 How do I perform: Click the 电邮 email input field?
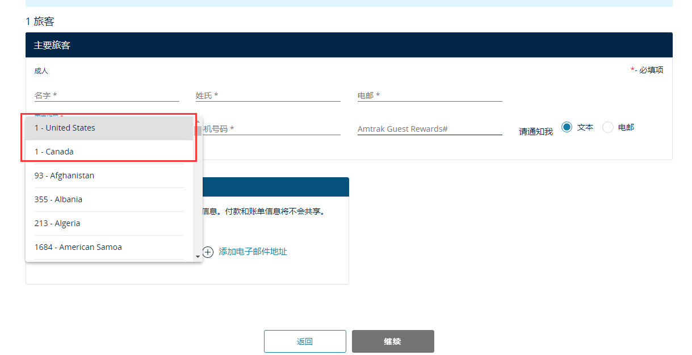(x=430, y=95)
